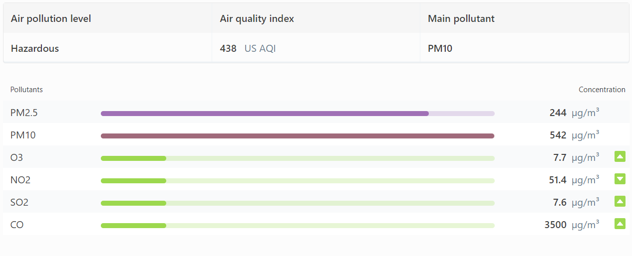Click the Concentration column heading
Viewport: 632px width, 256px height.
(602, 90)
